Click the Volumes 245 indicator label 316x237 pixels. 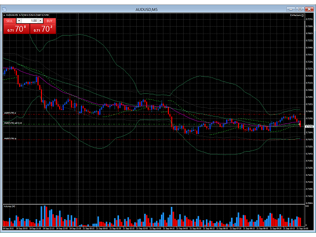click(9, 206)
